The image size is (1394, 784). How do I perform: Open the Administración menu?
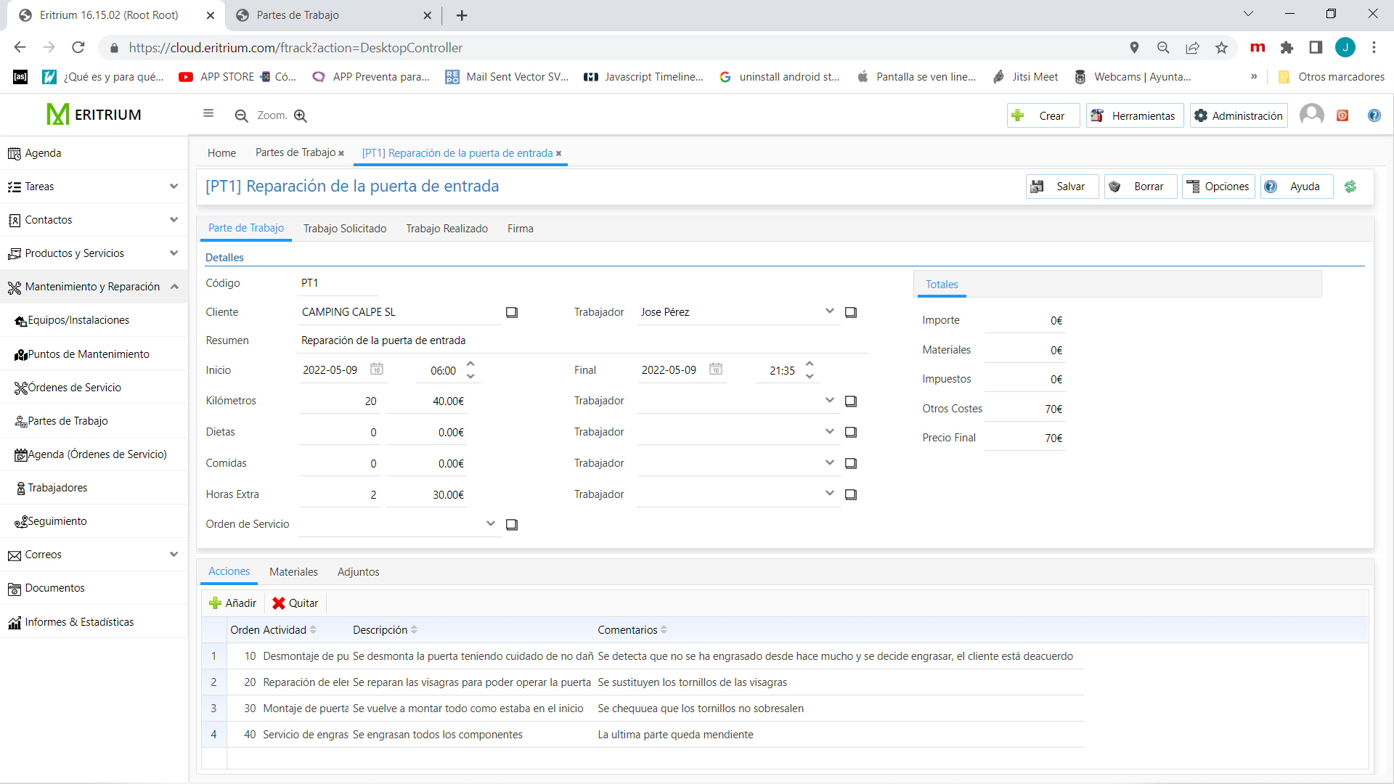[1239, 115]
